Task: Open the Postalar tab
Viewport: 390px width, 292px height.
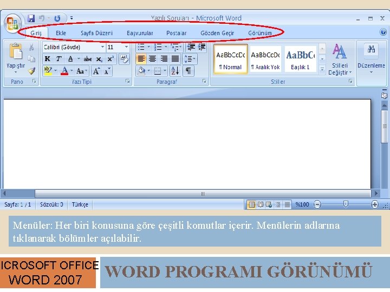Action: (177, 33)
